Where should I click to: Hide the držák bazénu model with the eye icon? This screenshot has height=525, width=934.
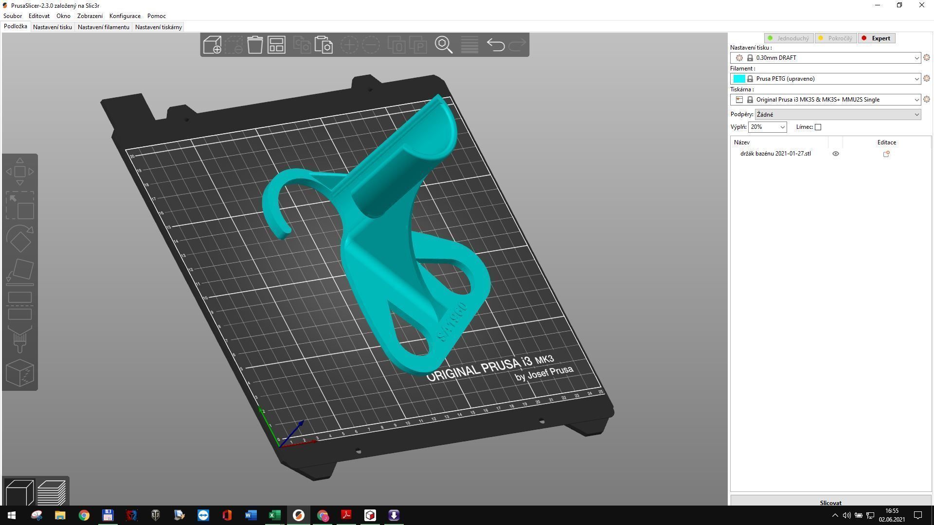(836, 154)
